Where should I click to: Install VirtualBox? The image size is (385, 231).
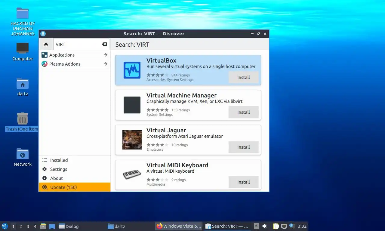point(244,77)
